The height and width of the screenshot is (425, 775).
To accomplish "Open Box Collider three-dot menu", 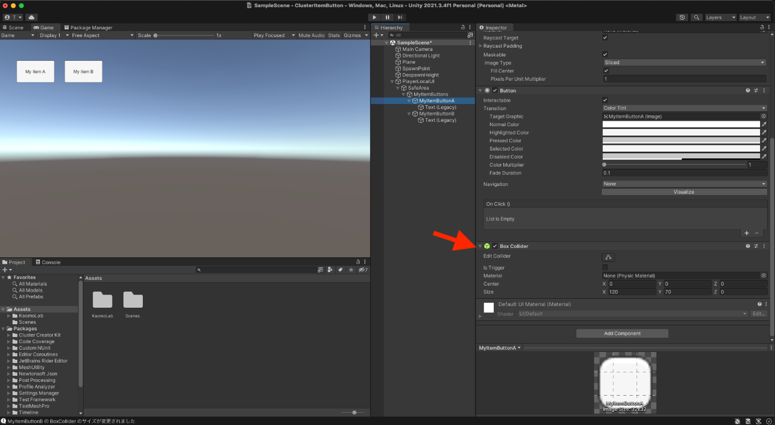I will click(x=764, y=246).
